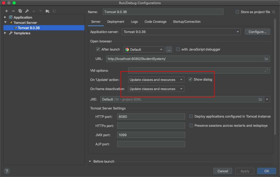Switch to Startup/Connection tab
This screenshot has height=177, width=280.
point(187,22)
